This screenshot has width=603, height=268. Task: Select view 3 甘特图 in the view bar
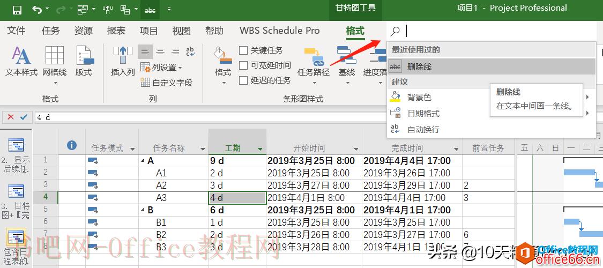16,202
